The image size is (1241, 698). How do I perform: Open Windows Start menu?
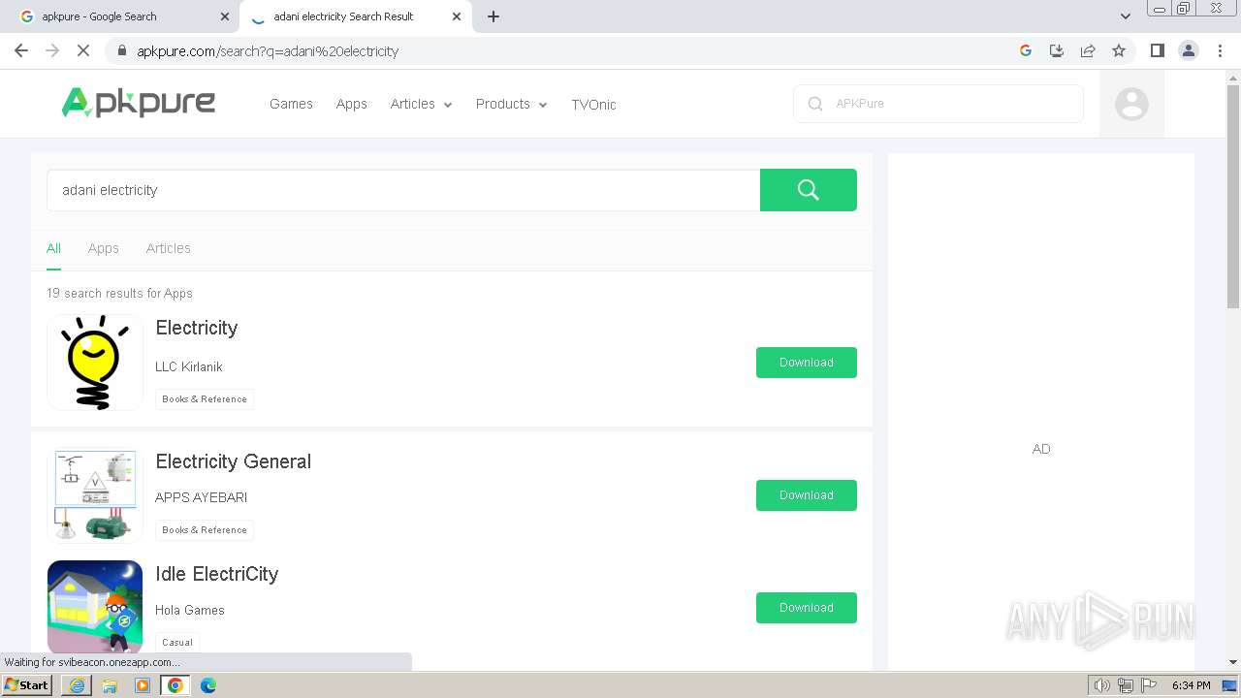[27, 685]
